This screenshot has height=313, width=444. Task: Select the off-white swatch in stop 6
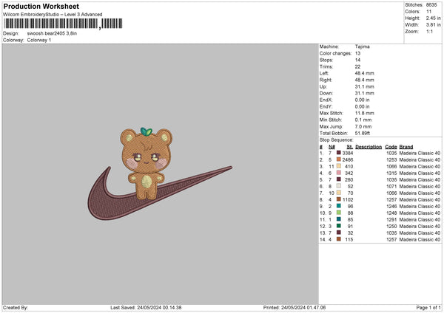click(x=338, y=186)
